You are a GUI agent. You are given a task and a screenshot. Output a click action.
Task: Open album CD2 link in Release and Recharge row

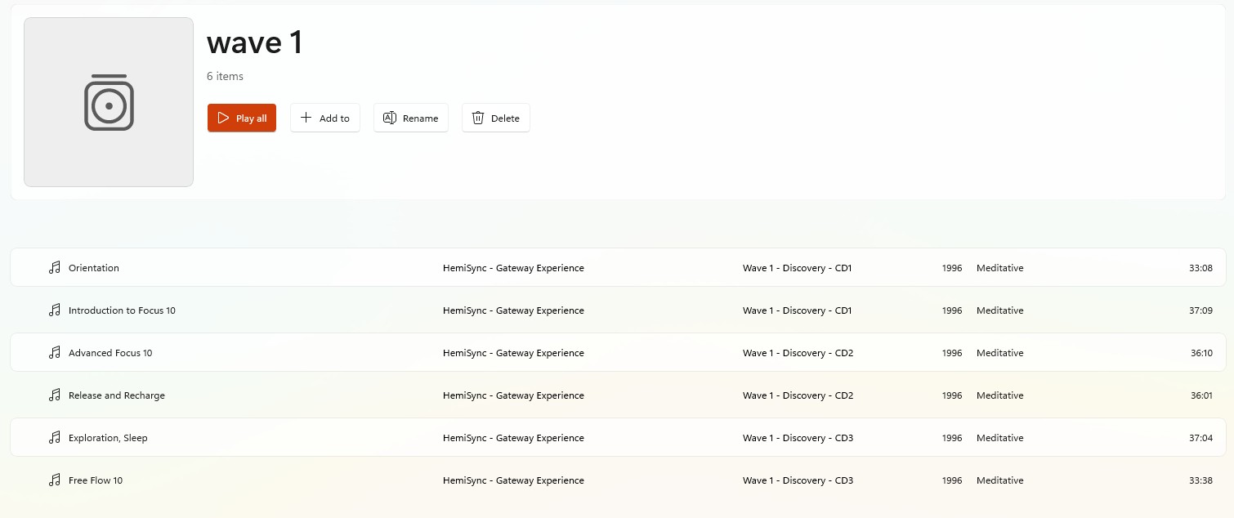pos(798,395)
